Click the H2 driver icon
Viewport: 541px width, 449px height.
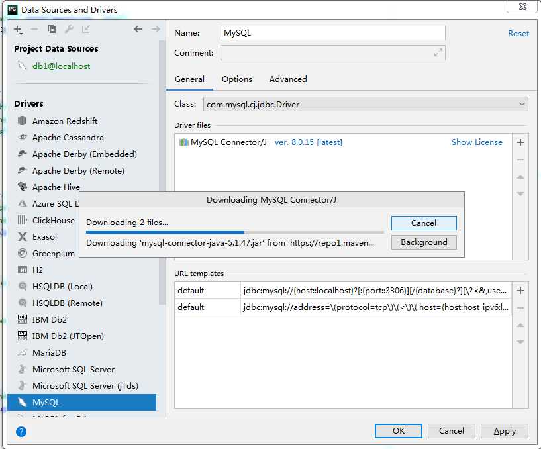point(22,270)
